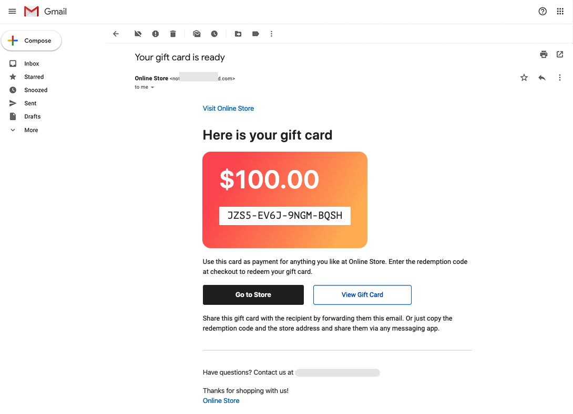Report the email as spam
This screenshot has width=573, height=414.
156,34
